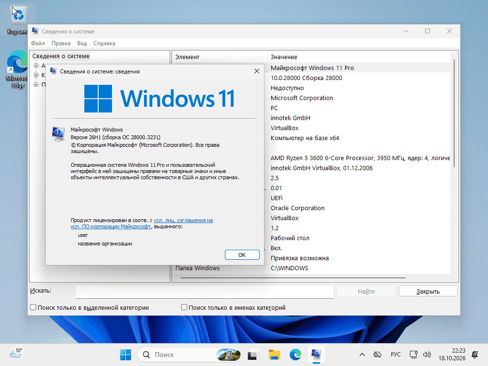Viewport: 488px width, 366px height.
Task: Click the Windows 11 logo in dialog
Action: point(159,98)
